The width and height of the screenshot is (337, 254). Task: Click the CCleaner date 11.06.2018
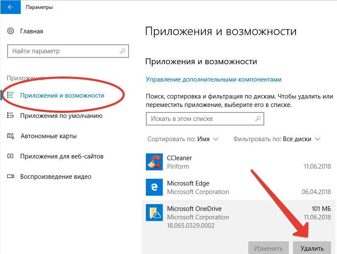pyautogui.click(x=317, y=167)
